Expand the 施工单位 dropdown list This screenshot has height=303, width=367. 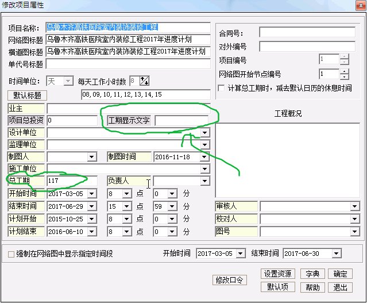pyautogui.click(x=205, y=168)
